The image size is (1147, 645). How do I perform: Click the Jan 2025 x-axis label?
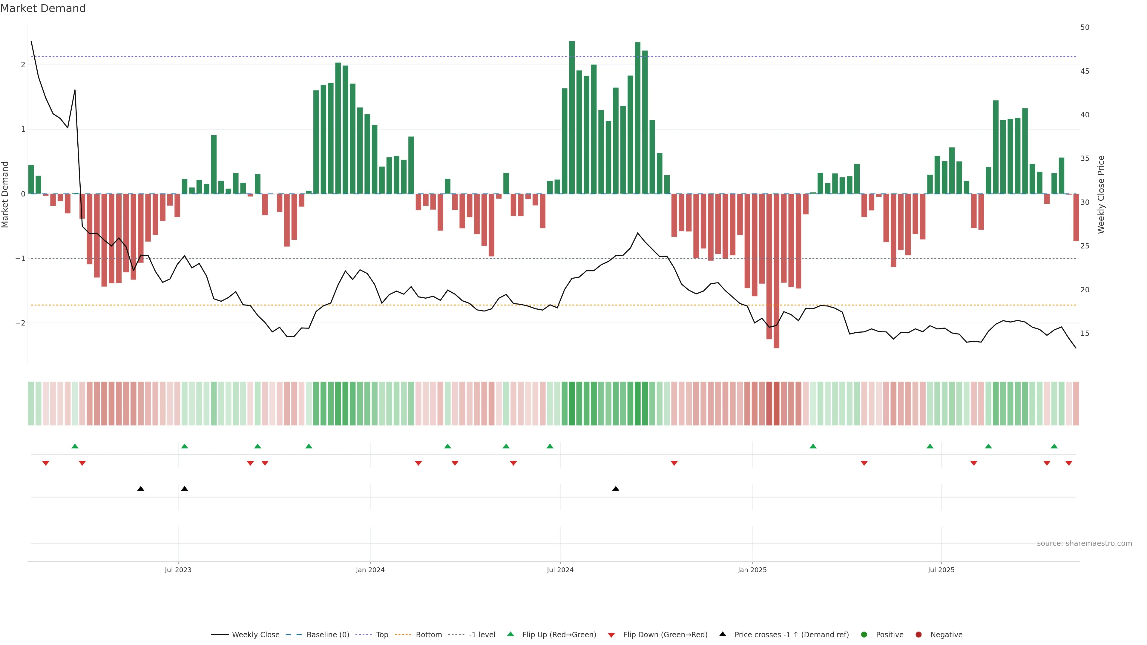coord(752,570)
